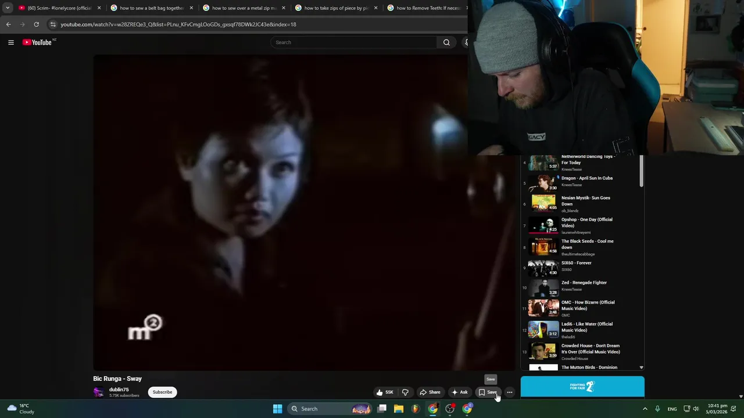Image resolution: width=744 pixels, height=418 pixels.
Task: Save video to playlist
Action: (488, 392)
